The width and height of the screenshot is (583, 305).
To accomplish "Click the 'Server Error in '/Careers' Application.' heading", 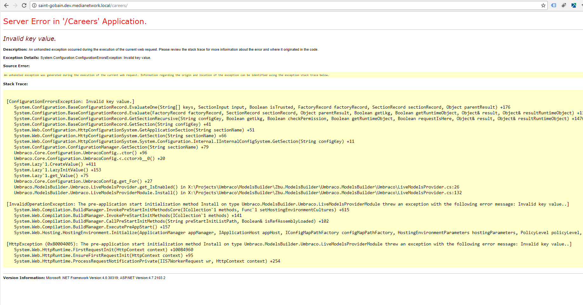I will point(75,21).
